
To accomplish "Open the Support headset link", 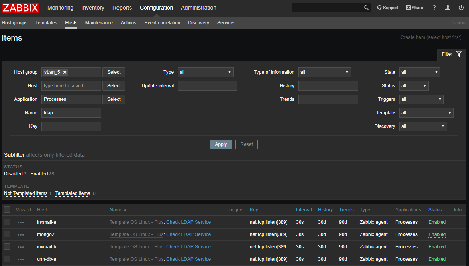I will 388,8.
